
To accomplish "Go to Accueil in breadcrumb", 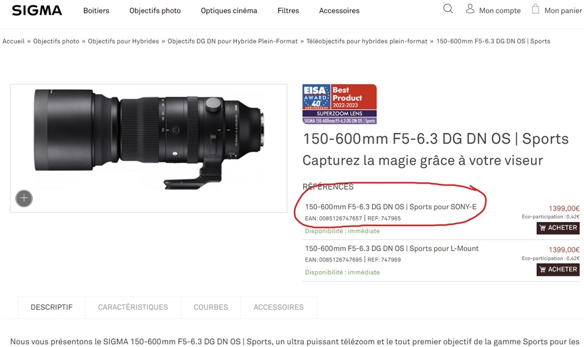I will pos(13,41).
